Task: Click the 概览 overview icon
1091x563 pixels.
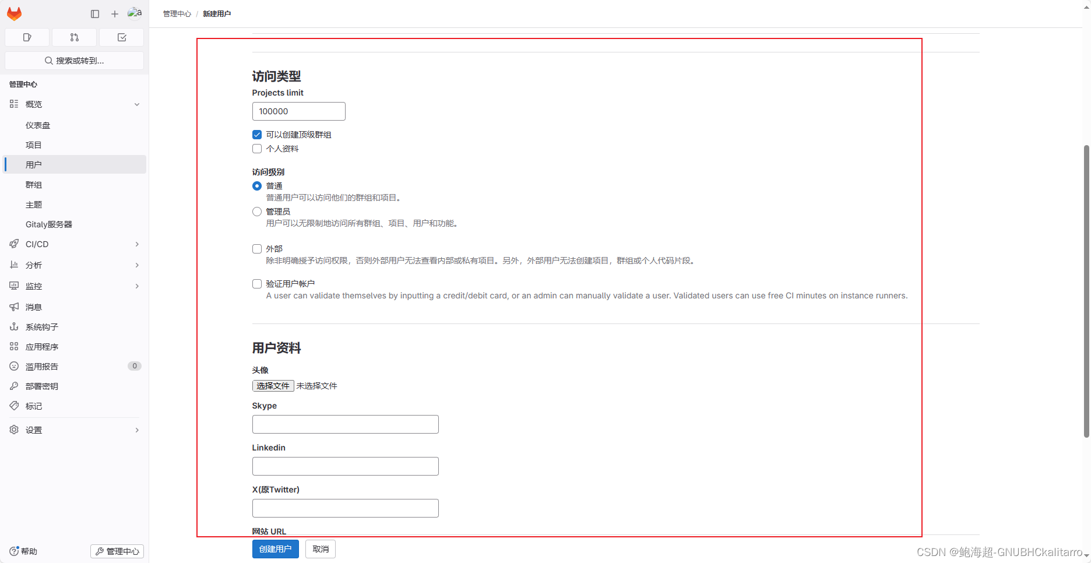Action: pos(14,104)
